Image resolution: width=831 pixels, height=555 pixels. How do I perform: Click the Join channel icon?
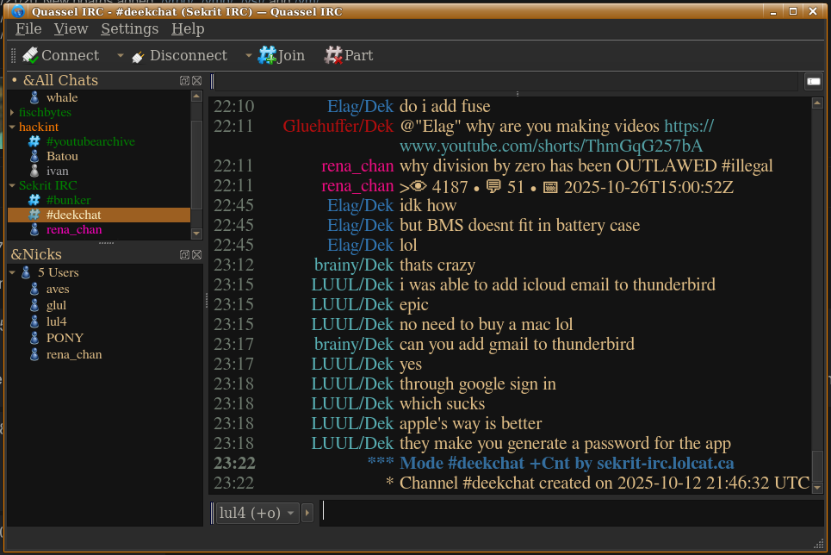click(267, 55)
